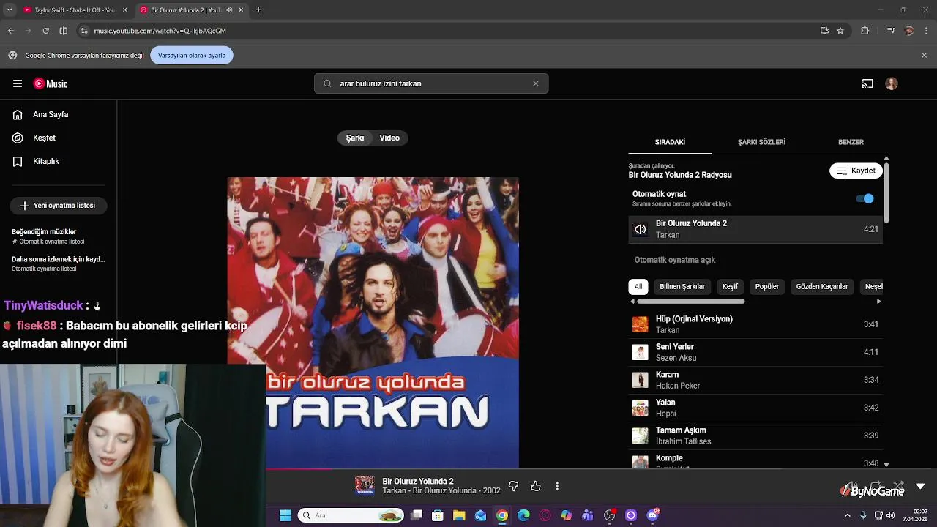
Task: Select the Bilinen Şarkılar filter chip
Action: point(682,287)
